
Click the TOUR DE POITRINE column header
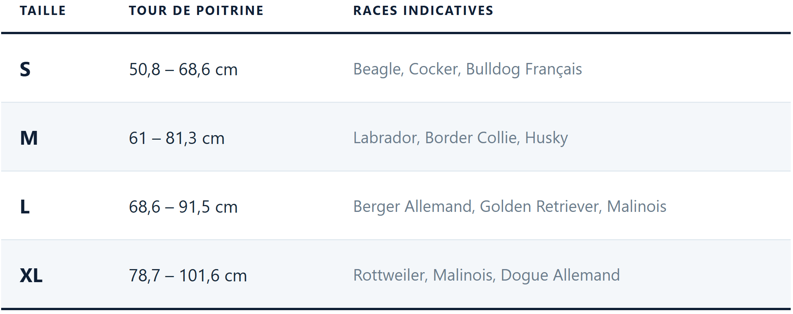point(196,11)
